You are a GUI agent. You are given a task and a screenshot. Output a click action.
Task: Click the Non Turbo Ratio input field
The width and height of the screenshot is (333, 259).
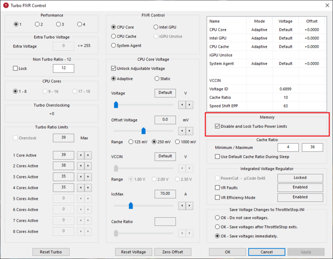(64, 68)
